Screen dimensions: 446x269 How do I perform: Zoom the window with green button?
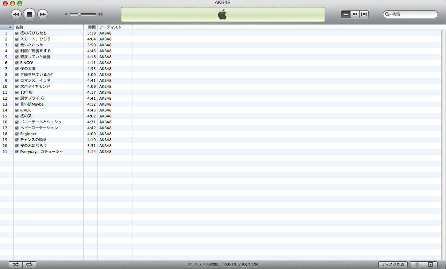(x=20, y=3)
